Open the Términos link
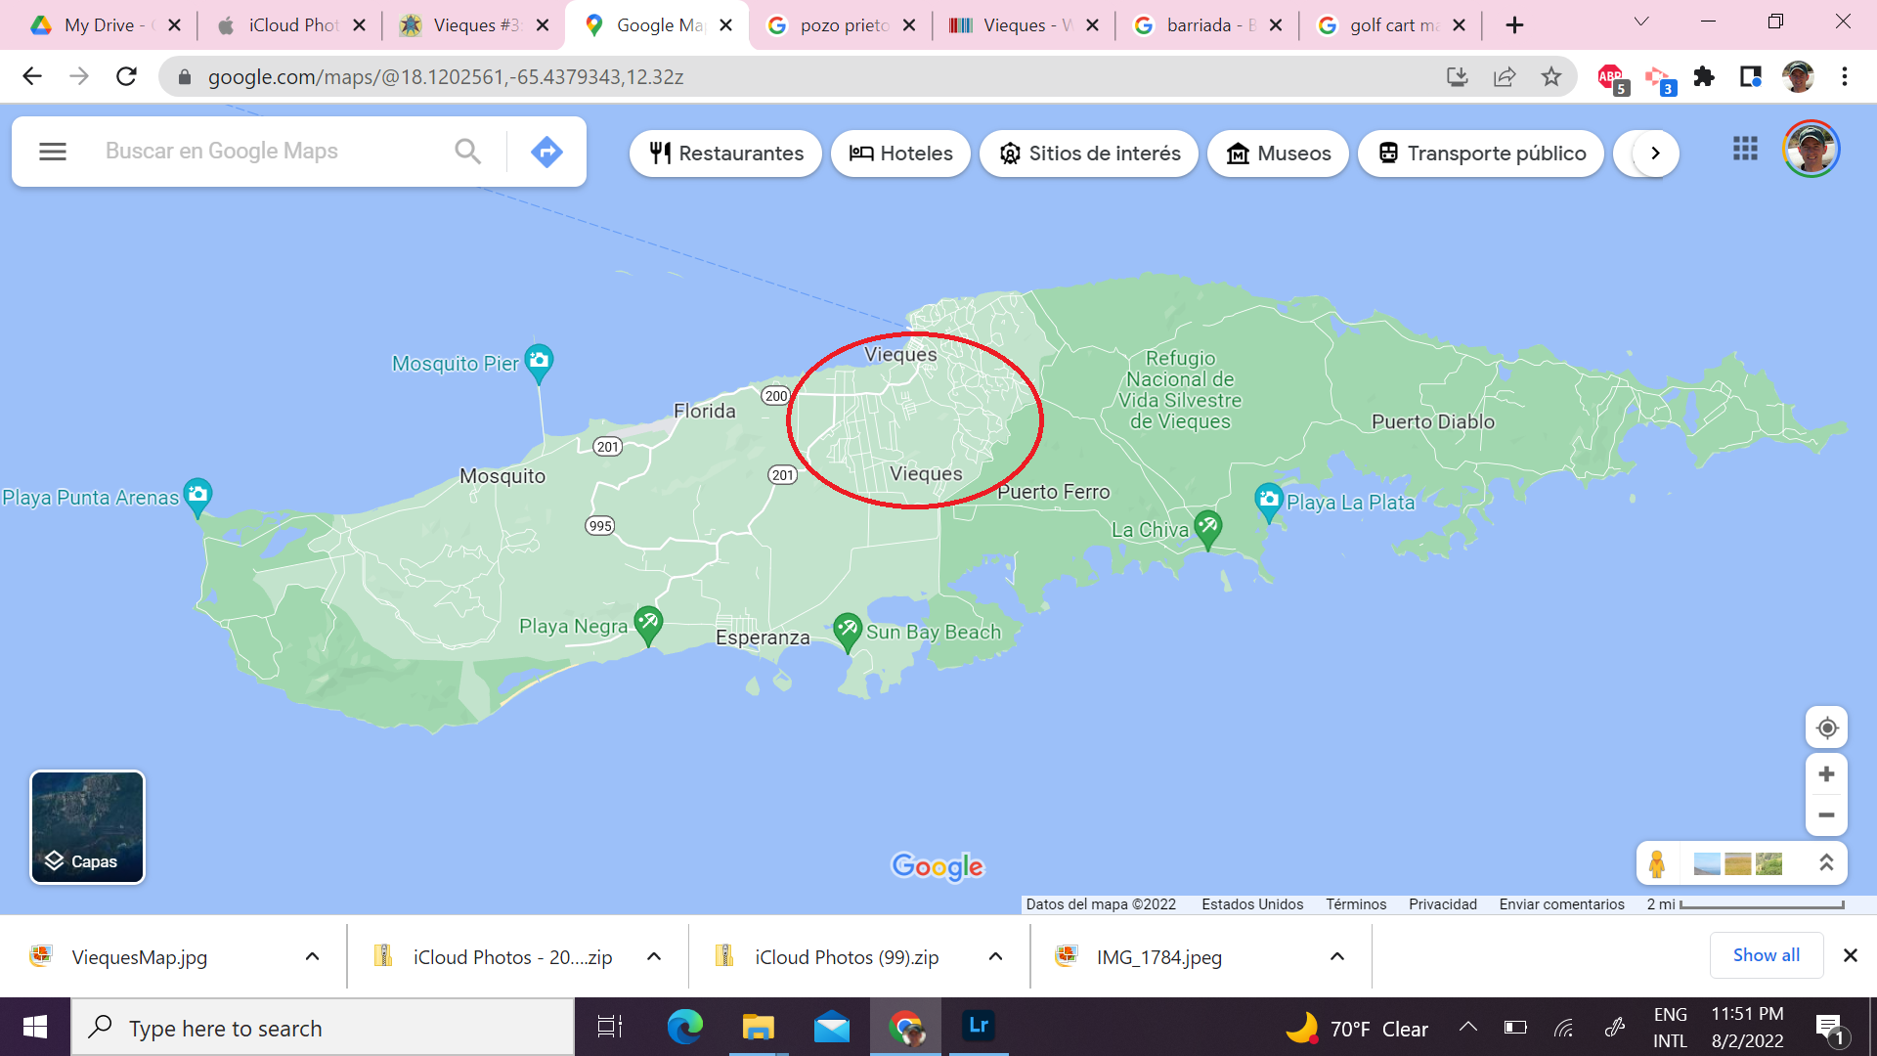The height and width of the screenshot is (1056, 1877). tap(1356, 904)
